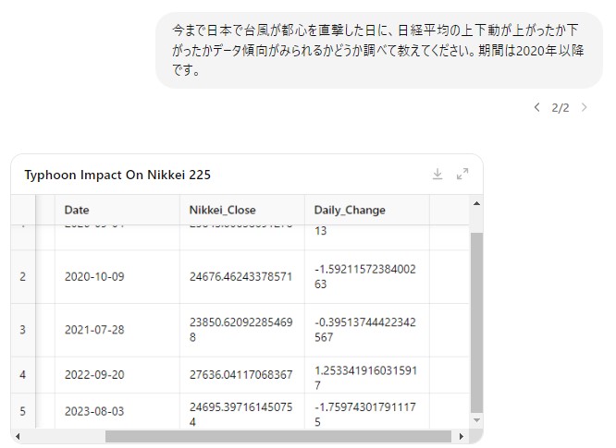Go to next response version
This screenshot has width=616, height=448.
[x=584, y=108]
